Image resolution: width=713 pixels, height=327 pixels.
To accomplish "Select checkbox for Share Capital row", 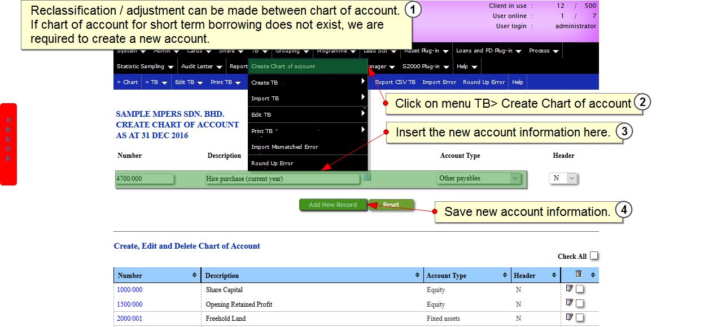I will pos(580,289).
